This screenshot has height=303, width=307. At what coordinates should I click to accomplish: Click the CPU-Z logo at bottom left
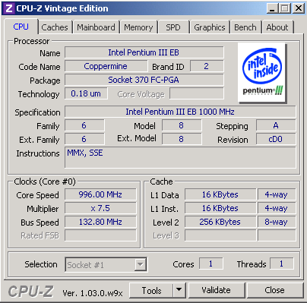(x=31, y=291)
